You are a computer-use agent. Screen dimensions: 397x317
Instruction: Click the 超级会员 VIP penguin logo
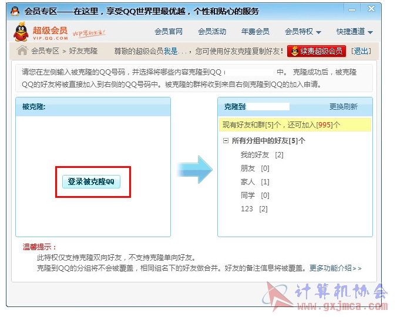point(21,32)
